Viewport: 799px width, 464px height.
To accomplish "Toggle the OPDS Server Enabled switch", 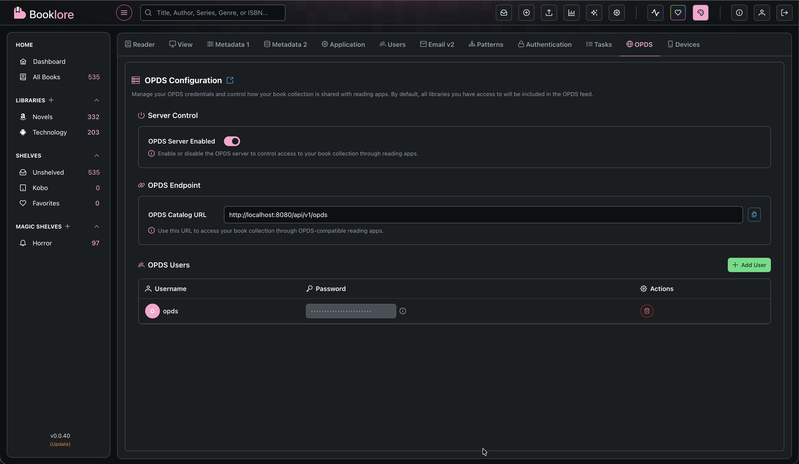I will 232,141.
